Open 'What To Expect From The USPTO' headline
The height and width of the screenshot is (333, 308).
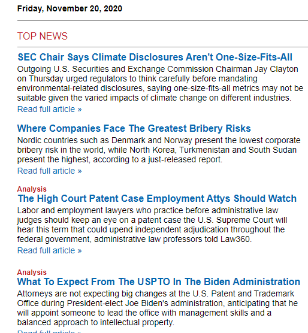click(159, 281)
